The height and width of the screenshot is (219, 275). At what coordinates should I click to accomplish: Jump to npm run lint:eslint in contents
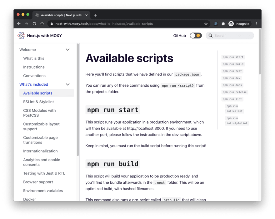(234, 109)
